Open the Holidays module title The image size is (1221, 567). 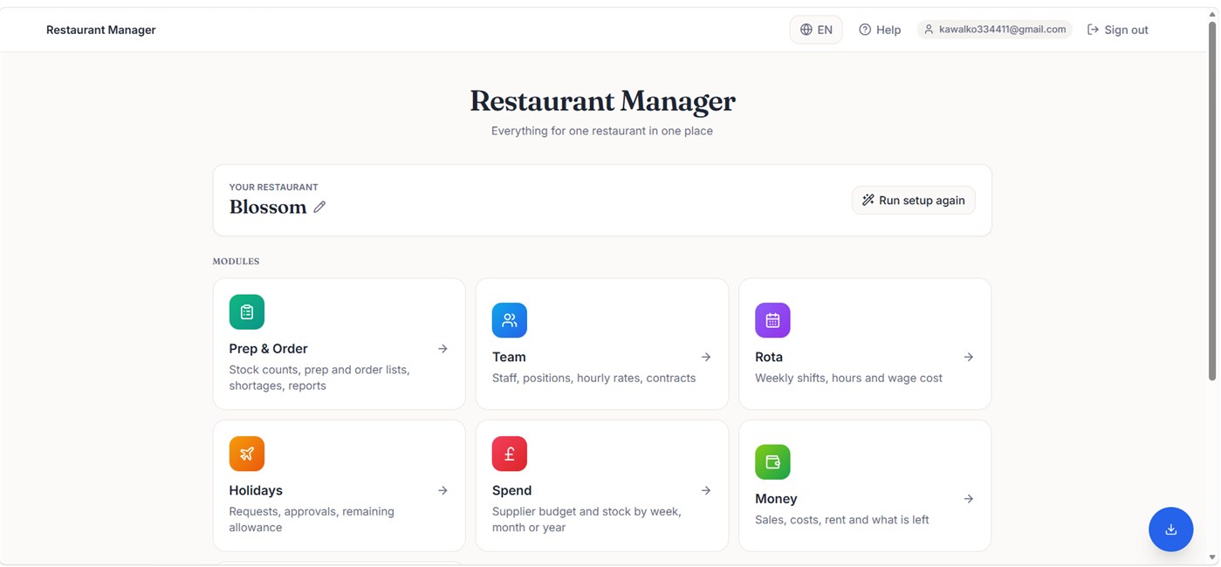click(x=256, y=490)
